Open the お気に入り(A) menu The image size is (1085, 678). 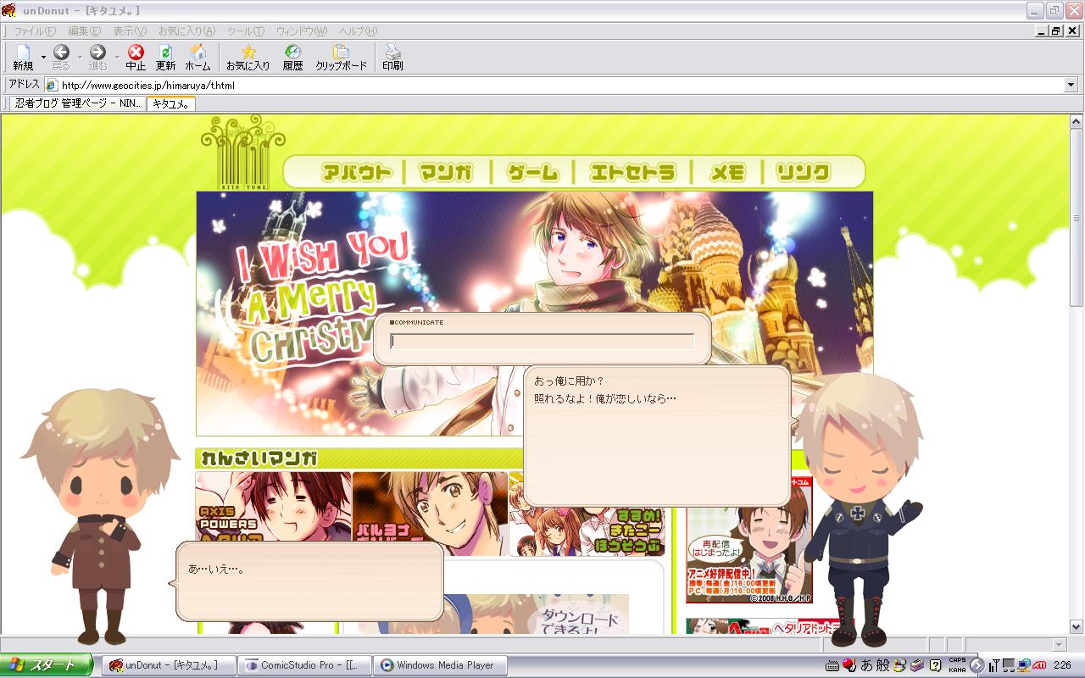(x=186, y=31)
